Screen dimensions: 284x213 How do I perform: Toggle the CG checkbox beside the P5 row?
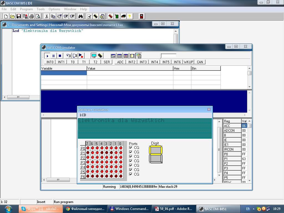click(131, 170)
